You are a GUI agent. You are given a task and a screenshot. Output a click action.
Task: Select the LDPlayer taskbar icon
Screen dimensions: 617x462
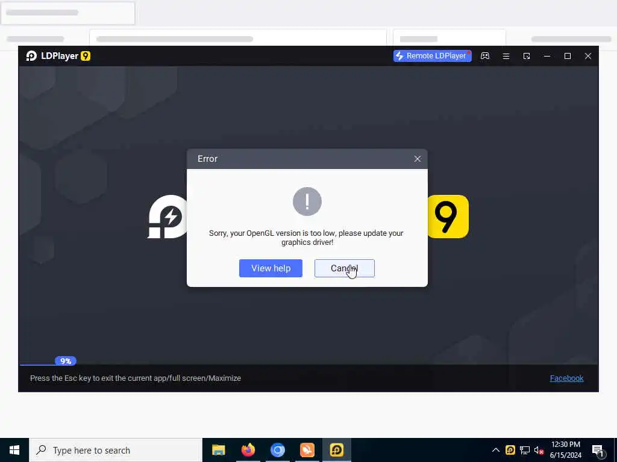(336, 450)
